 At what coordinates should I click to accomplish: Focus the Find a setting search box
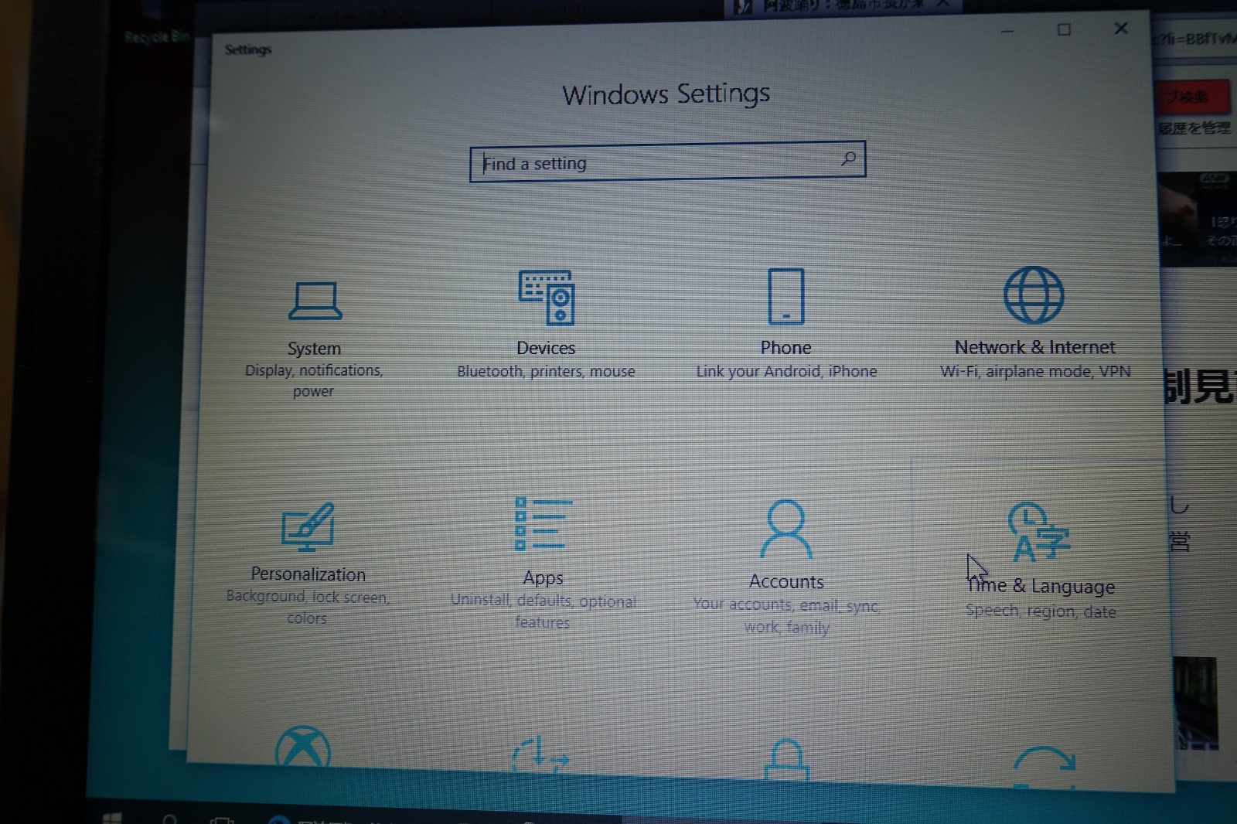point(667,162)
